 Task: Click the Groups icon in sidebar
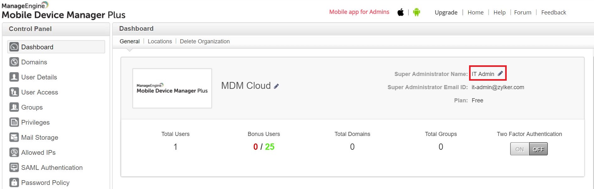click(14, 107)
